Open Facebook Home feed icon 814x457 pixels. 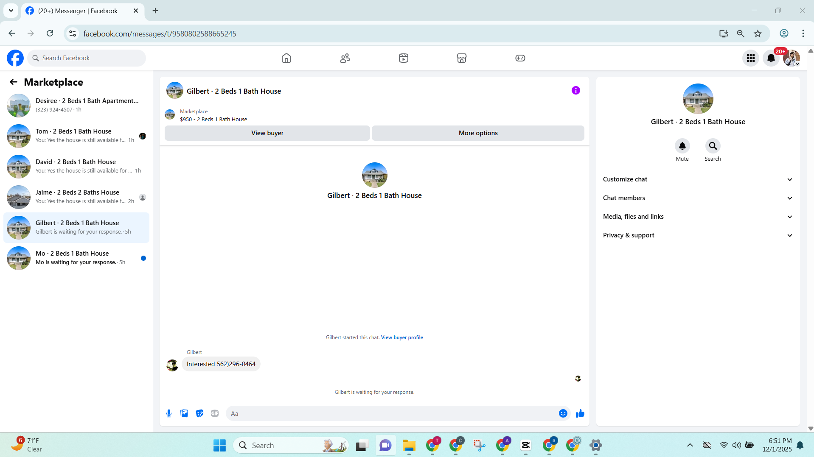(x=286, y=58)
